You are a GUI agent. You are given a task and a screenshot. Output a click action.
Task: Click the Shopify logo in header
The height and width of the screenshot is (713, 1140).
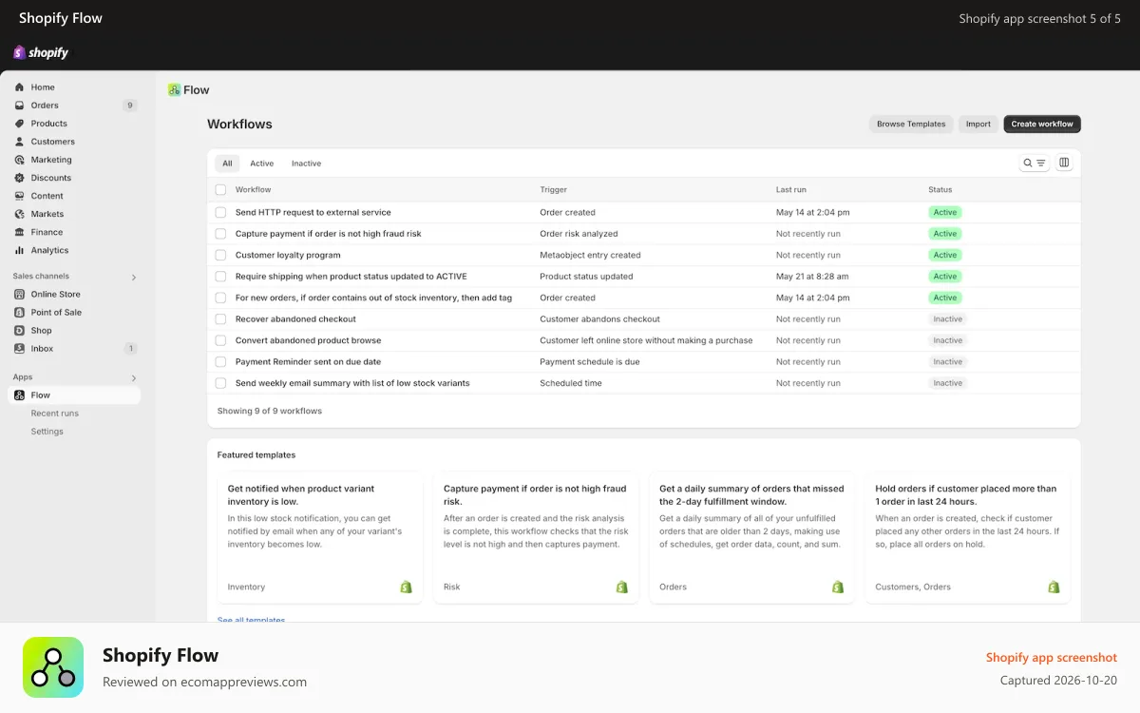click(x=41, y=52)
